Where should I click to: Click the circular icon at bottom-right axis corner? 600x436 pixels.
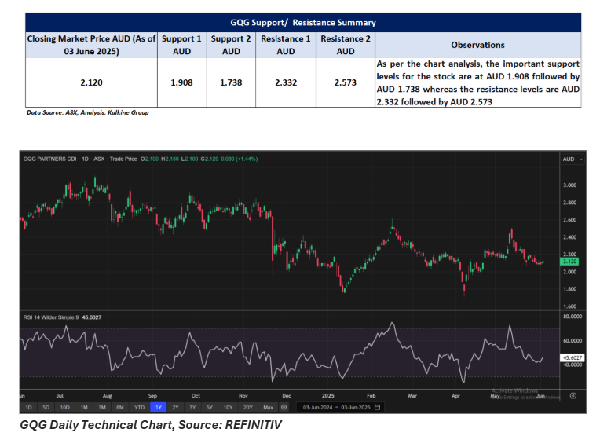[x=573, y=395]
